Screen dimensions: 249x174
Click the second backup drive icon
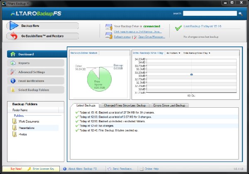coord(109,35)
